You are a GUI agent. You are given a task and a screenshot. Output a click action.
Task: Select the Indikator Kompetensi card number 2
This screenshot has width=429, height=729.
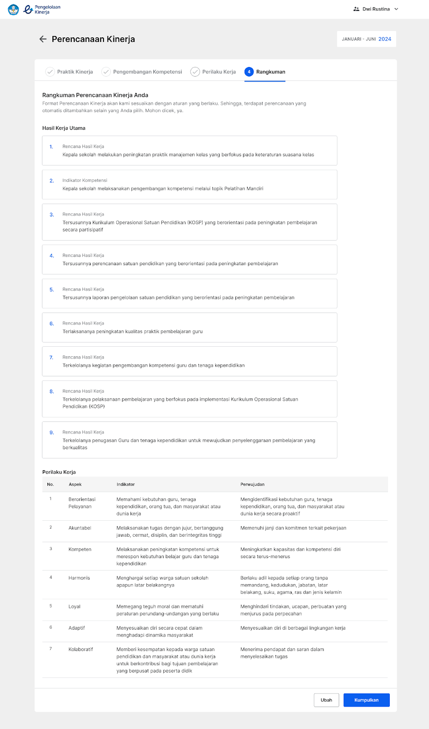coord(190,185)
